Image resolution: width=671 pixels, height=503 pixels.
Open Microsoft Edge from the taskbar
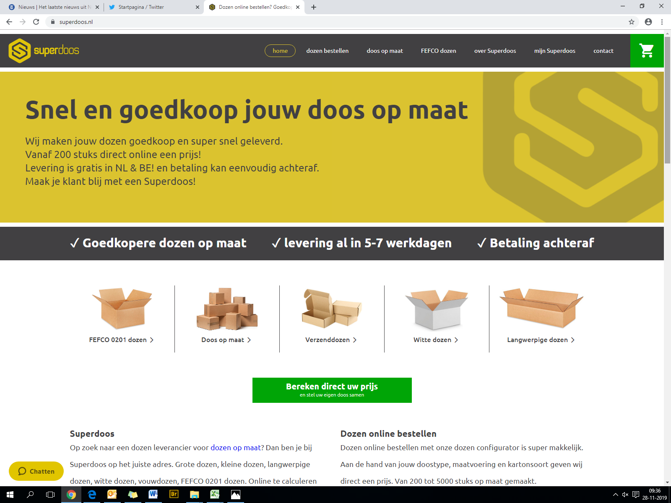(x=92, y=495)
